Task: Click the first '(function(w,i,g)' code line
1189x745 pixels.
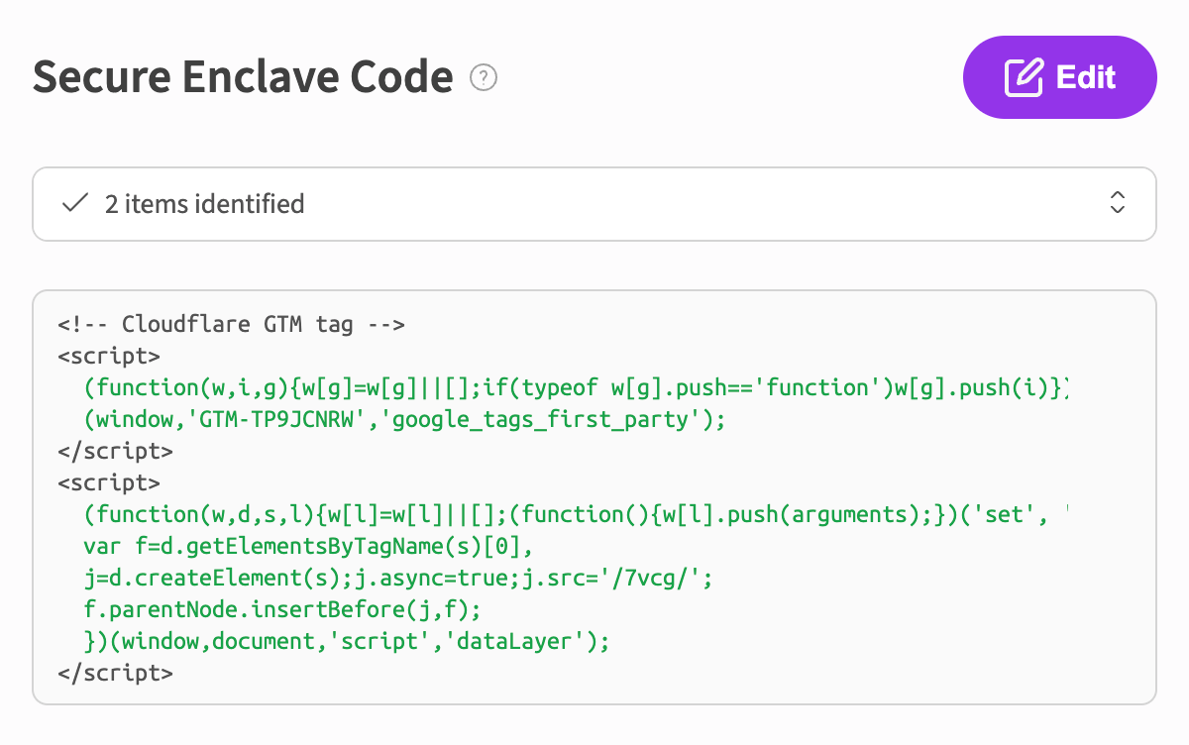Action: pos(577,387)
